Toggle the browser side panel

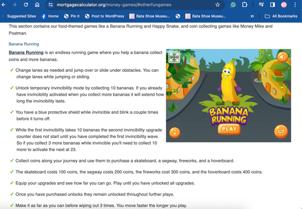tap(272, 5)
